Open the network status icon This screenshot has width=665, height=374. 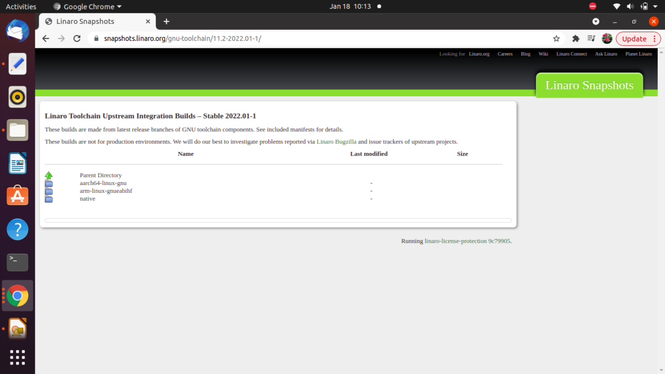(616, 7)
